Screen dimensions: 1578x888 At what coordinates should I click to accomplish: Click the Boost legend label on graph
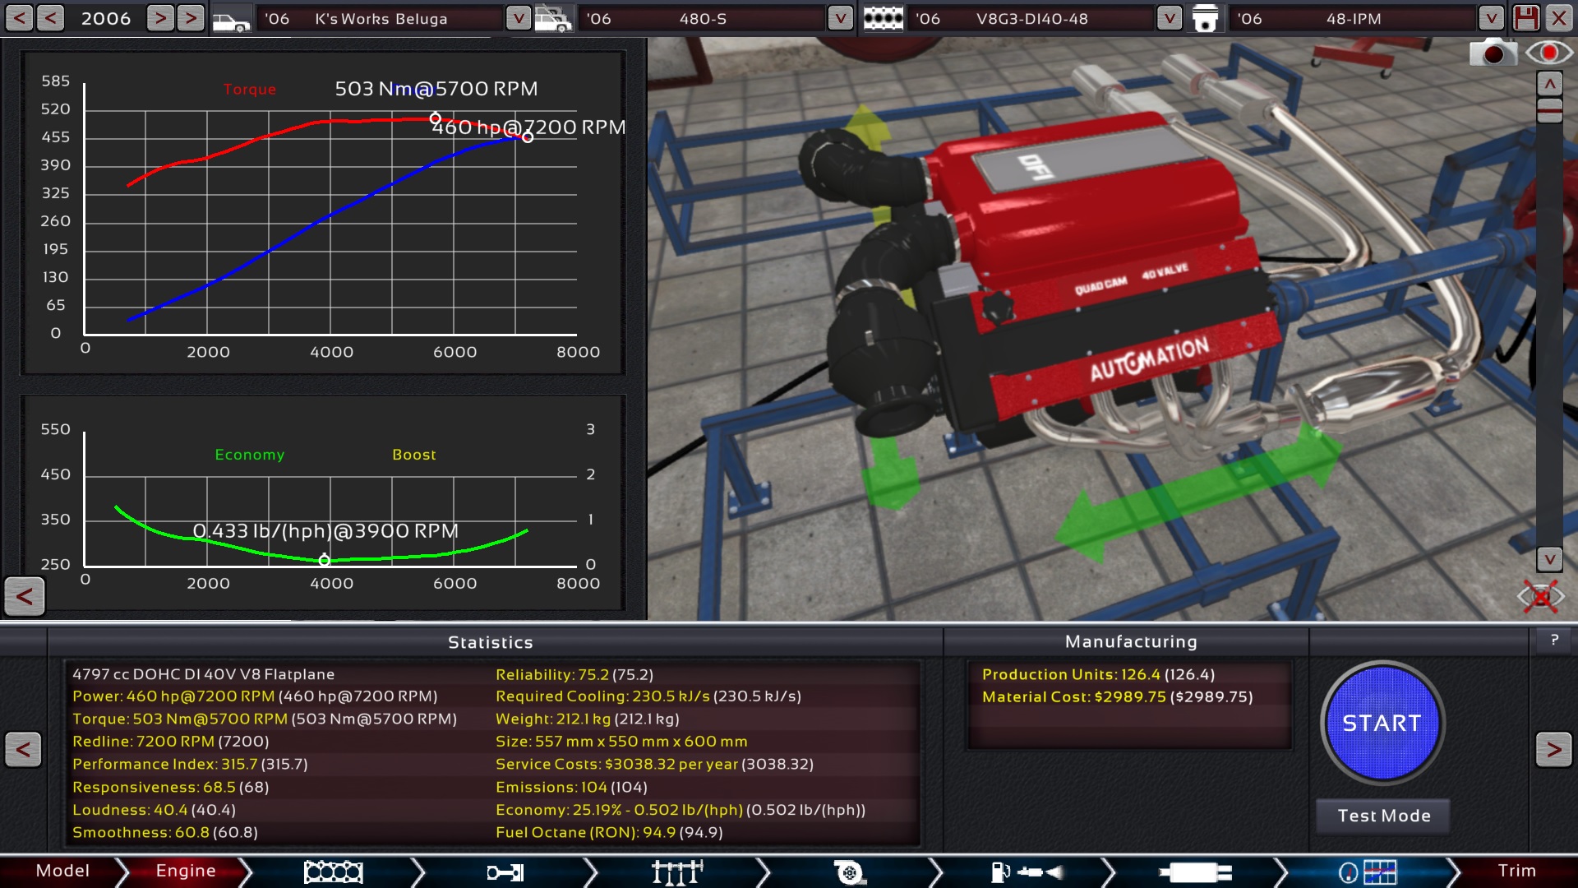[x=414, y=455]
